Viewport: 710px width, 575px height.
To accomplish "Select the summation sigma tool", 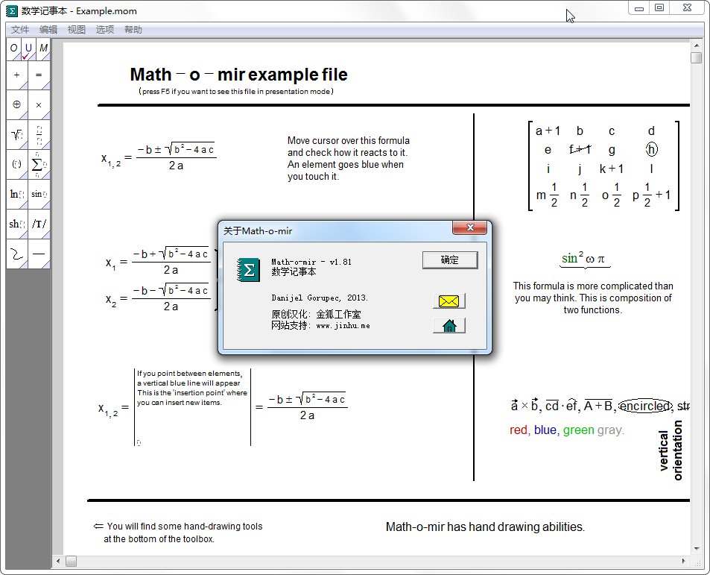I will [39, 165].
